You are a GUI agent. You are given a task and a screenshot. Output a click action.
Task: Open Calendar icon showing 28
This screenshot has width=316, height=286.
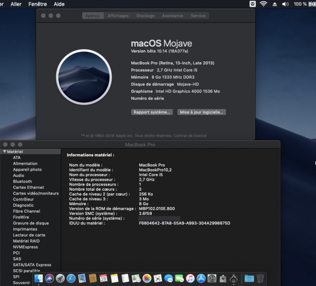[x=104, y=278]
